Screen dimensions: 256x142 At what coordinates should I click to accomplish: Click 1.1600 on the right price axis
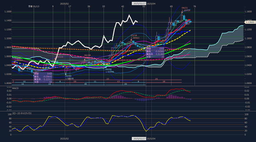pos(248,12)
